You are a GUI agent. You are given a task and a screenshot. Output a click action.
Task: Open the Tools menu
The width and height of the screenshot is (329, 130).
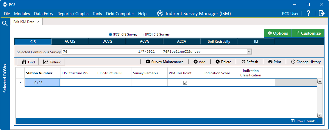click(97, 14)
